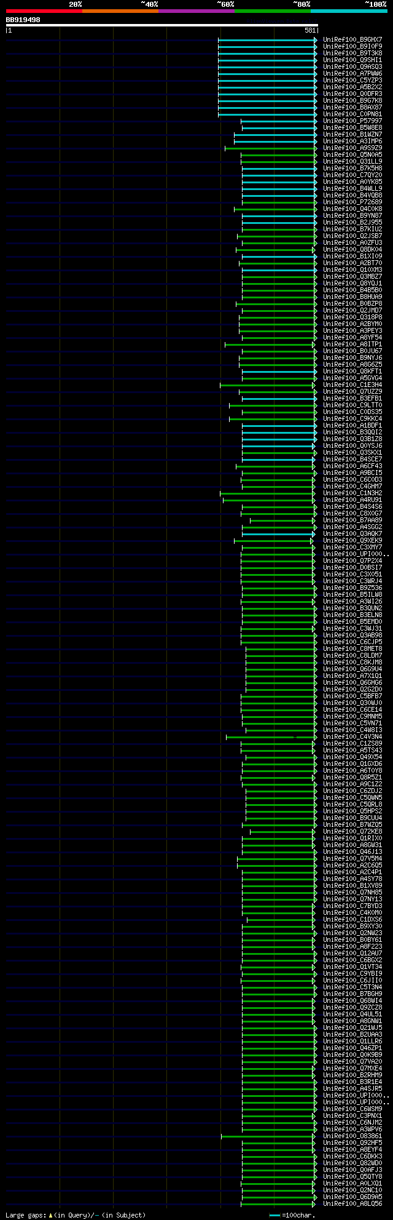Click the orange ~40% identity legend bar
The image size is (393, 1220).
point(120,11)
